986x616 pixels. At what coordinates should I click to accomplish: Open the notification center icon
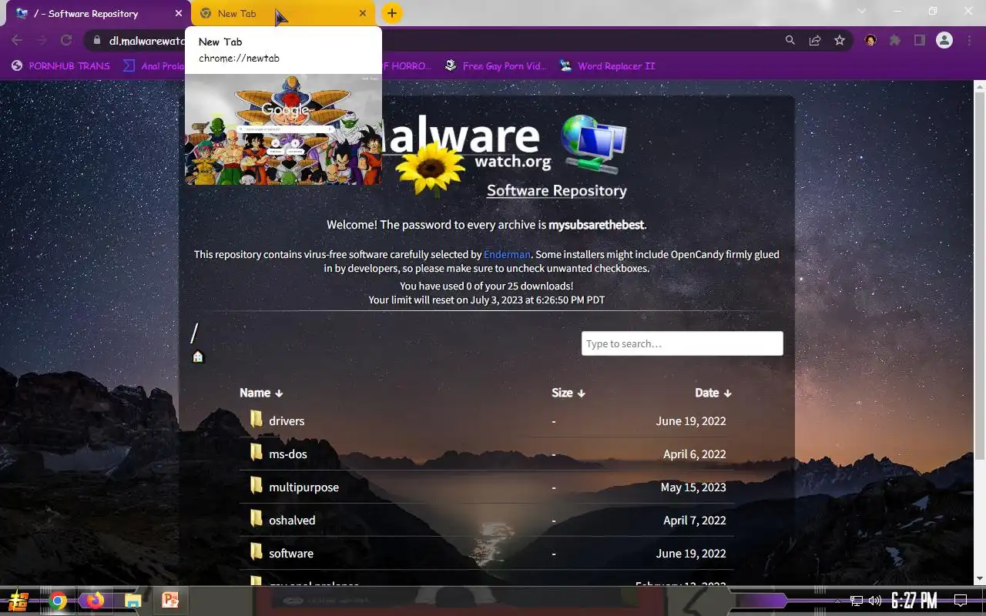961,601
